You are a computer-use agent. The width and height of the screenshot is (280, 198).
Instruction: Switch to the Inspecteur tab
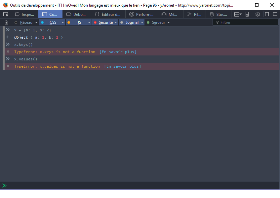25,15
